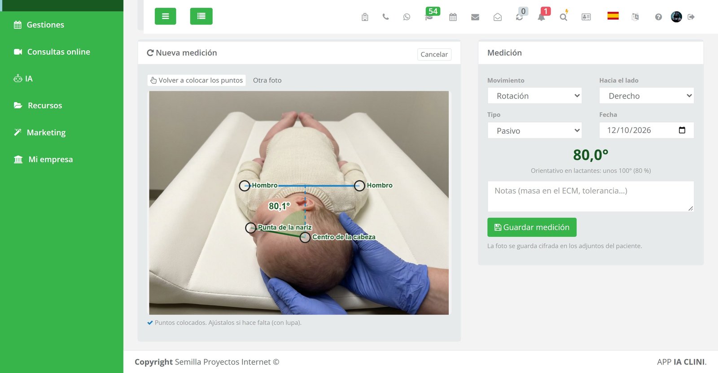The height and width of the screenshot is (373, 718).
Task: Click the Notas text area
Action: click(591, 196)
